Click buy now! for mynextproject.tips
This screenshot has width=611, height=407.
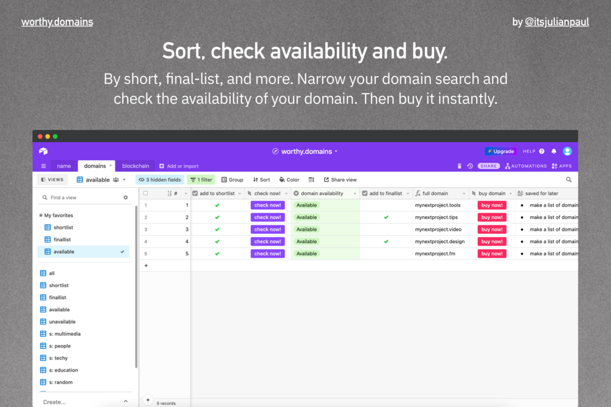pyautogui.click(x=492, y=217)
